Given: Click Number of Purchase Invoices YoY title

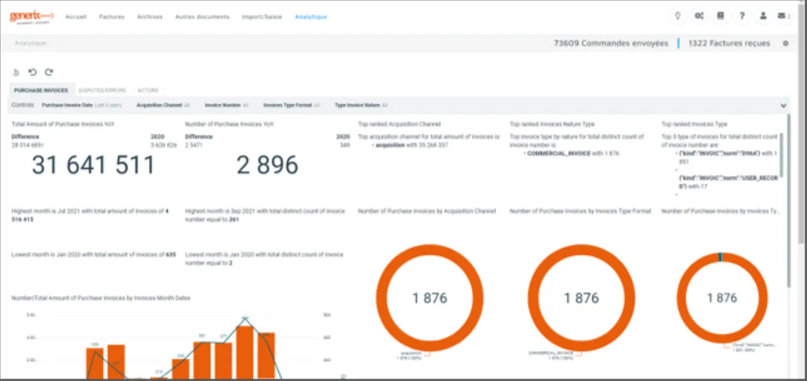Looking at the screenshot, I should tap(229, 124).
